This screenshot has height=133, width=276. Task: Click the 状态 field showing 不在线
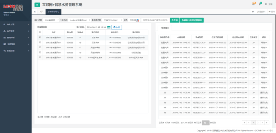tap(134, 20)
